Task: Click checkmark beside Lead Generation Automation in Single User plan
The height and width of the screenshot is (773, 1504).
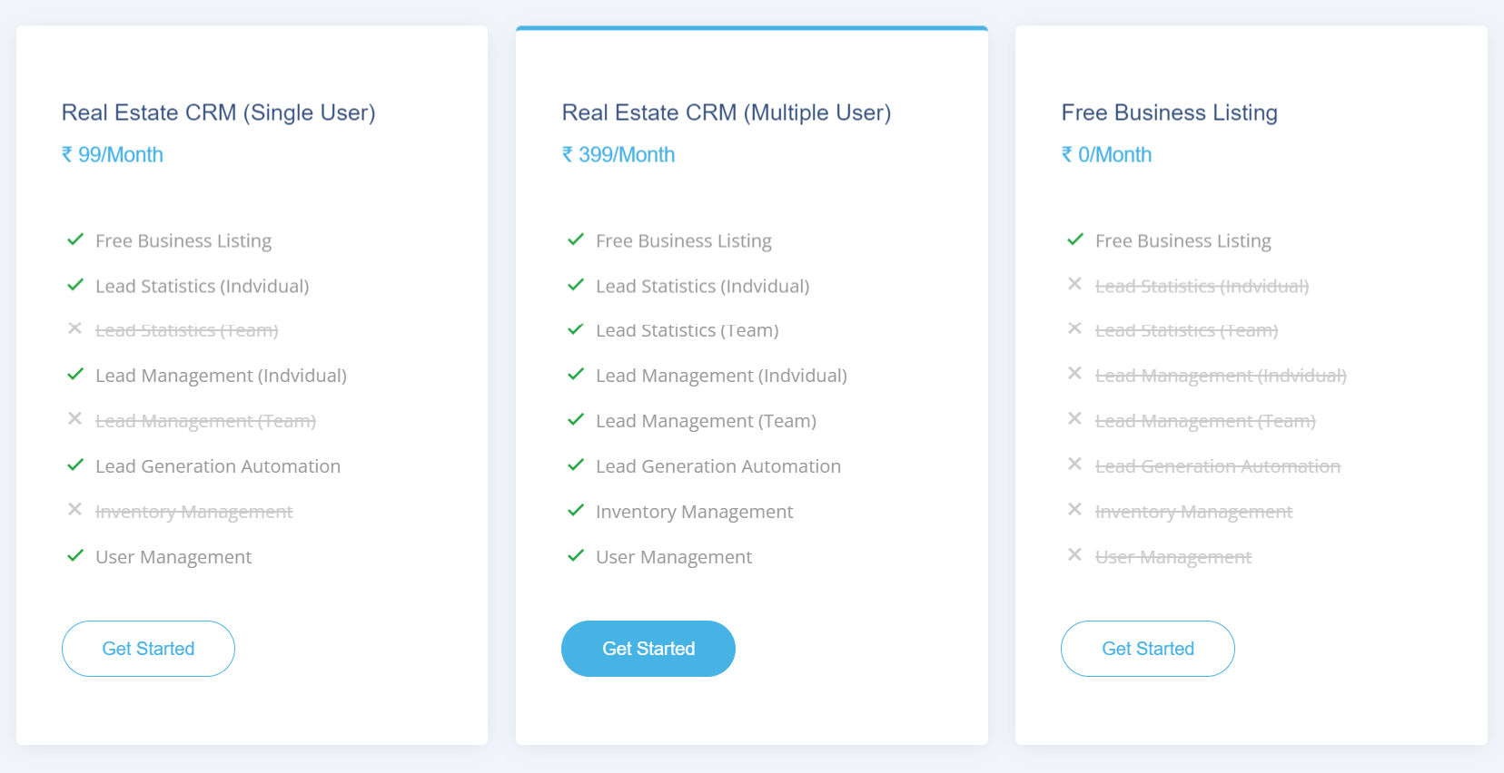Action: (x=75, y=465)
